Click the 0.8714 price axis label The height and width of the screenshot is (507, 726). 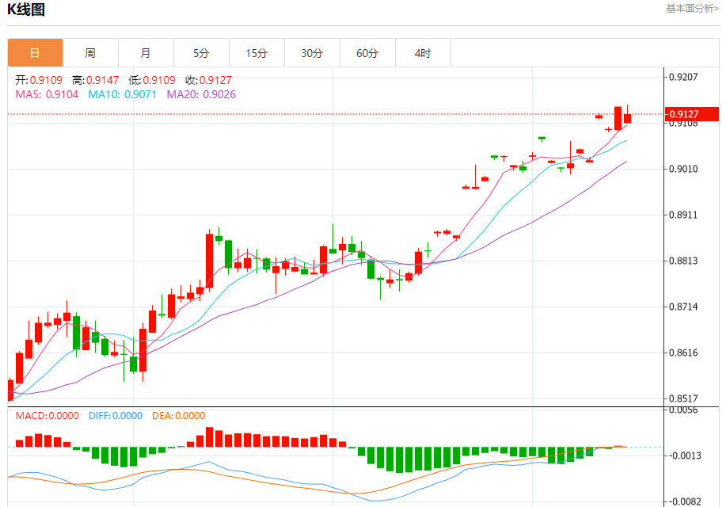pyautogui.click(x=683, y=307)
